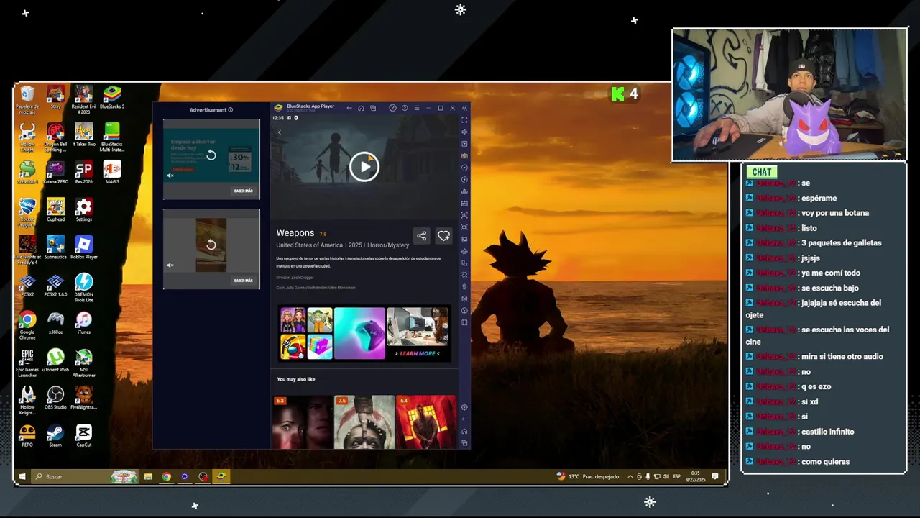
Task: Open the taskbar notification center
Action: pos(715,476)
